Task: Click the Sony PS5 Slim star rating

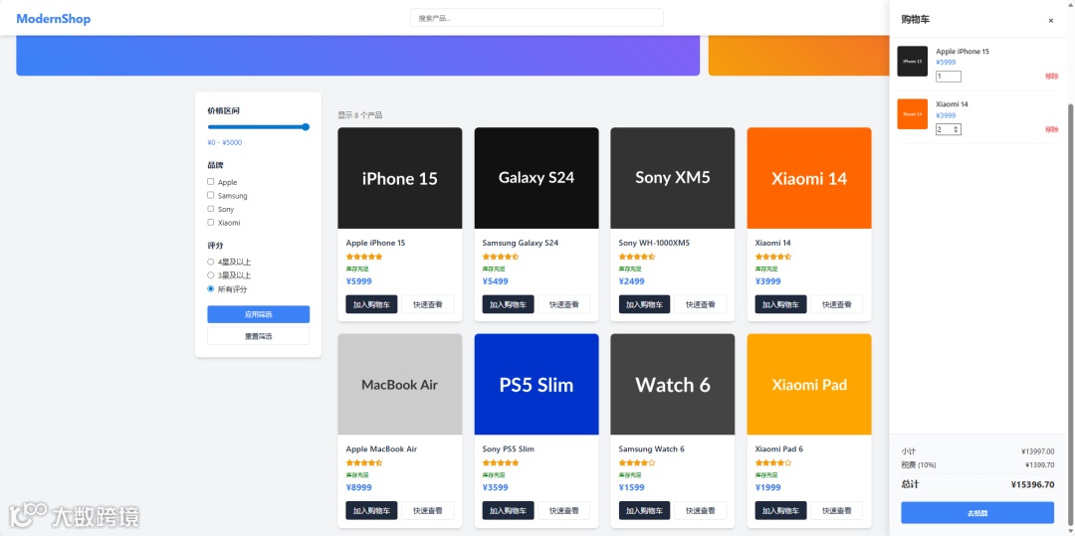Action: (x=501, y=462)
